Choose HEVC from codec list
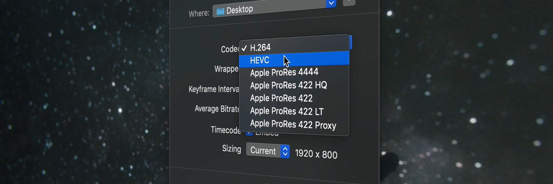 [294, 60]
